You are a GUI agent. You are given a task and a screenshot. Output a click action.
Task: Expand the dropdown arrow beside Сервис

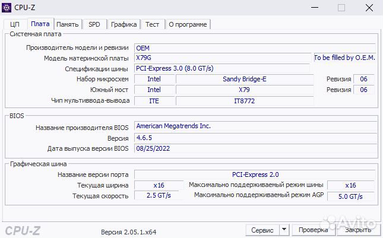click(284, 230)
